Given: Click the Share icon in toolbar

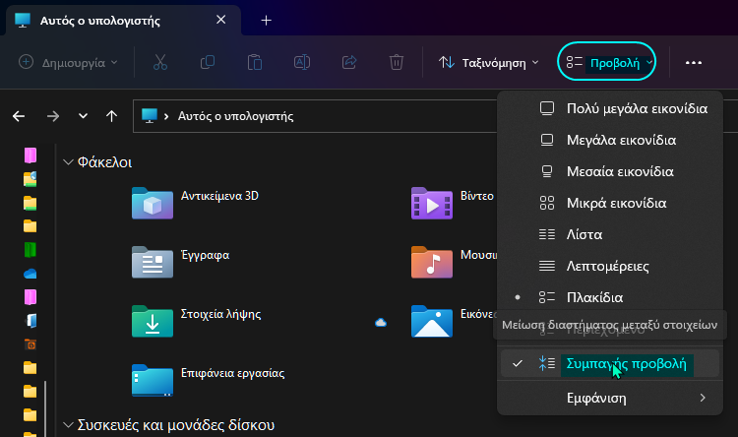Looking at the screenshot, I should pyautogui.click(x=349, y=62).
